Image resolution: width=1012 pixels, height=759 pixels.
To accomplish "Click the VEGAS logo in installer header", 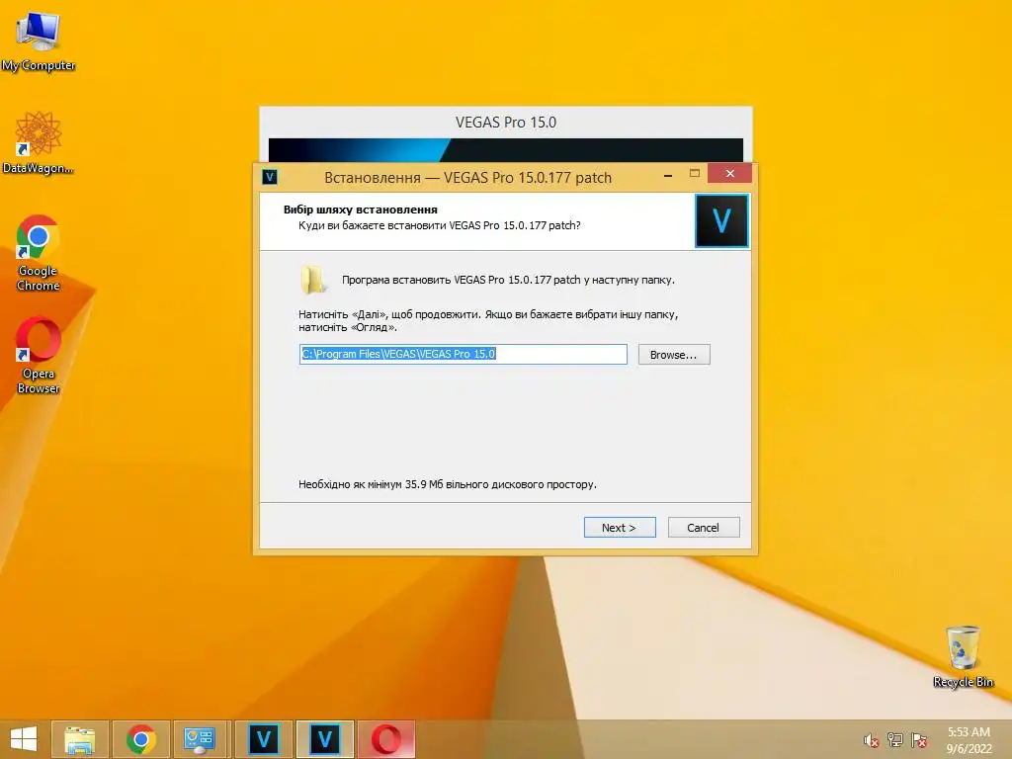I will point(721,220).
